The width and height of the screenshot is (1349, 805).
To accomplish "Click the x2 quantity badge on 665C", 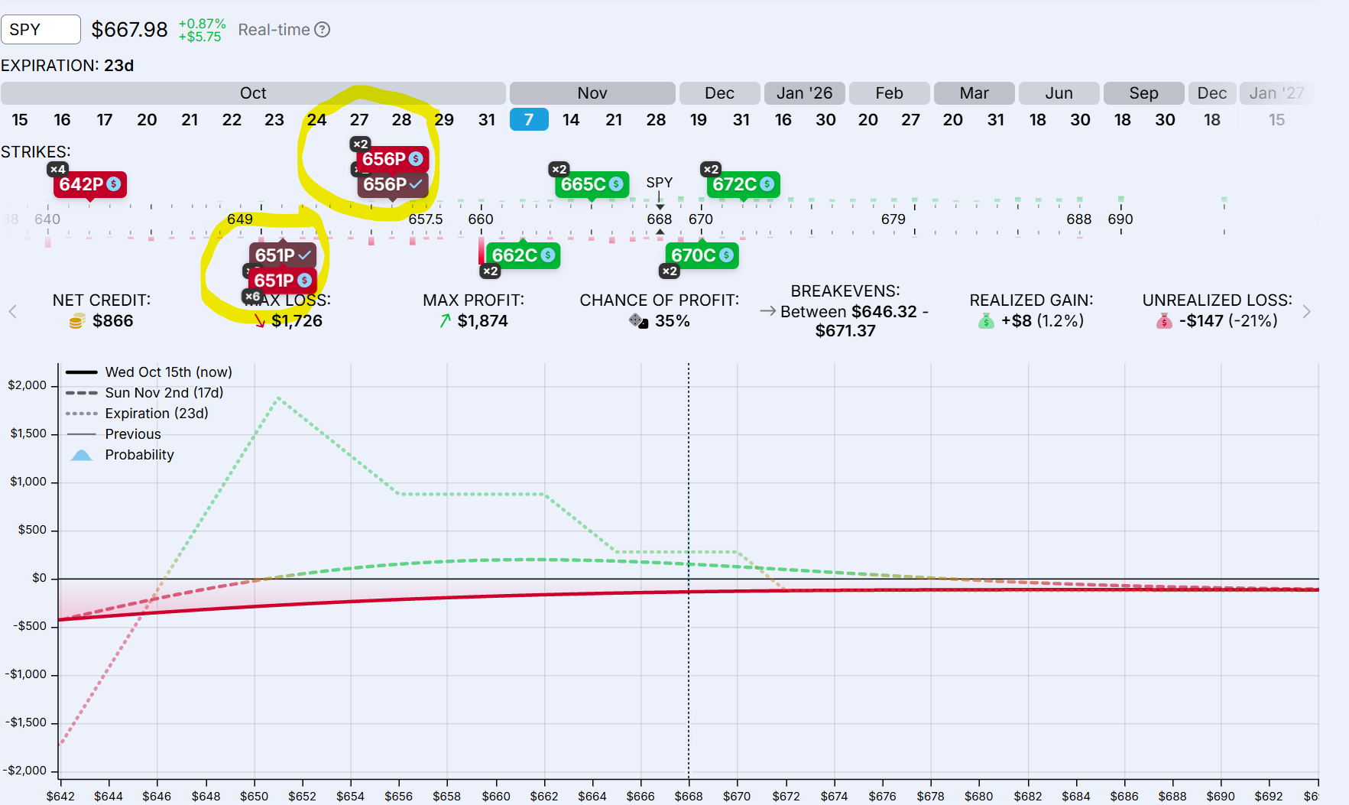I will [x=559, y=169].
